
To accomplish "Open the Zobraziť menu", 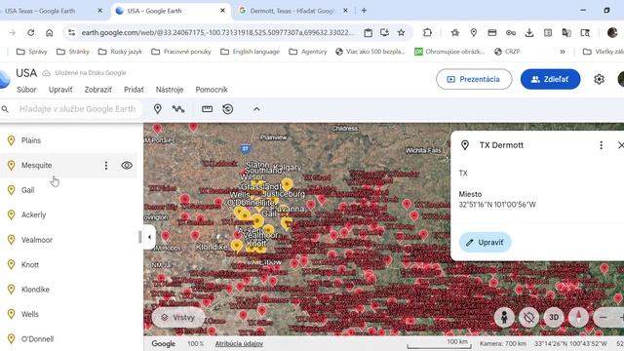I will point(97,90).
